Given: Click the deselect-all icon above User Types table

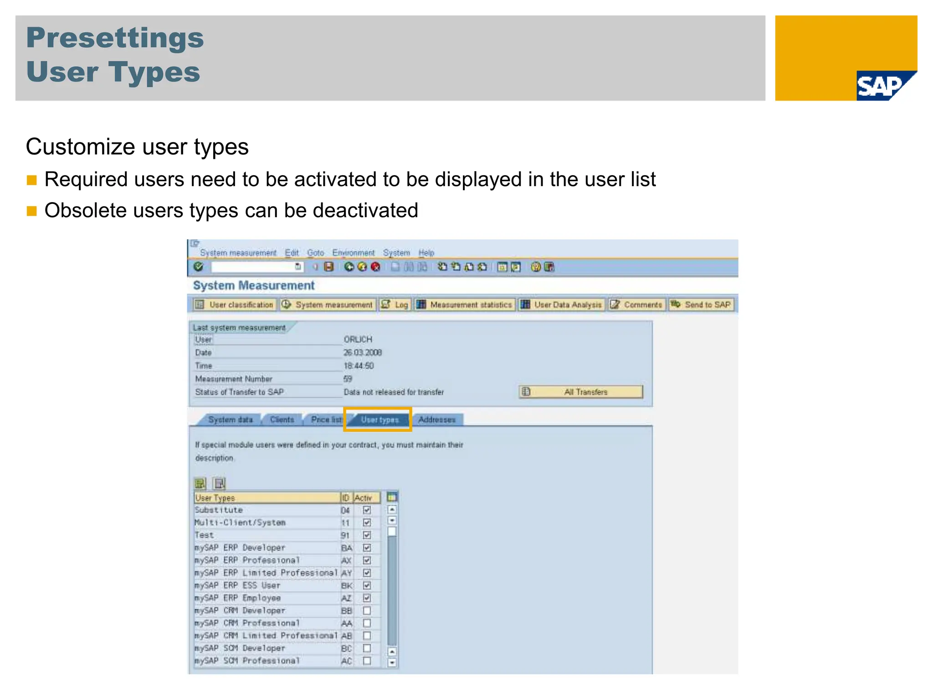Looking at the screenshot, I should (x=220, y=483).
